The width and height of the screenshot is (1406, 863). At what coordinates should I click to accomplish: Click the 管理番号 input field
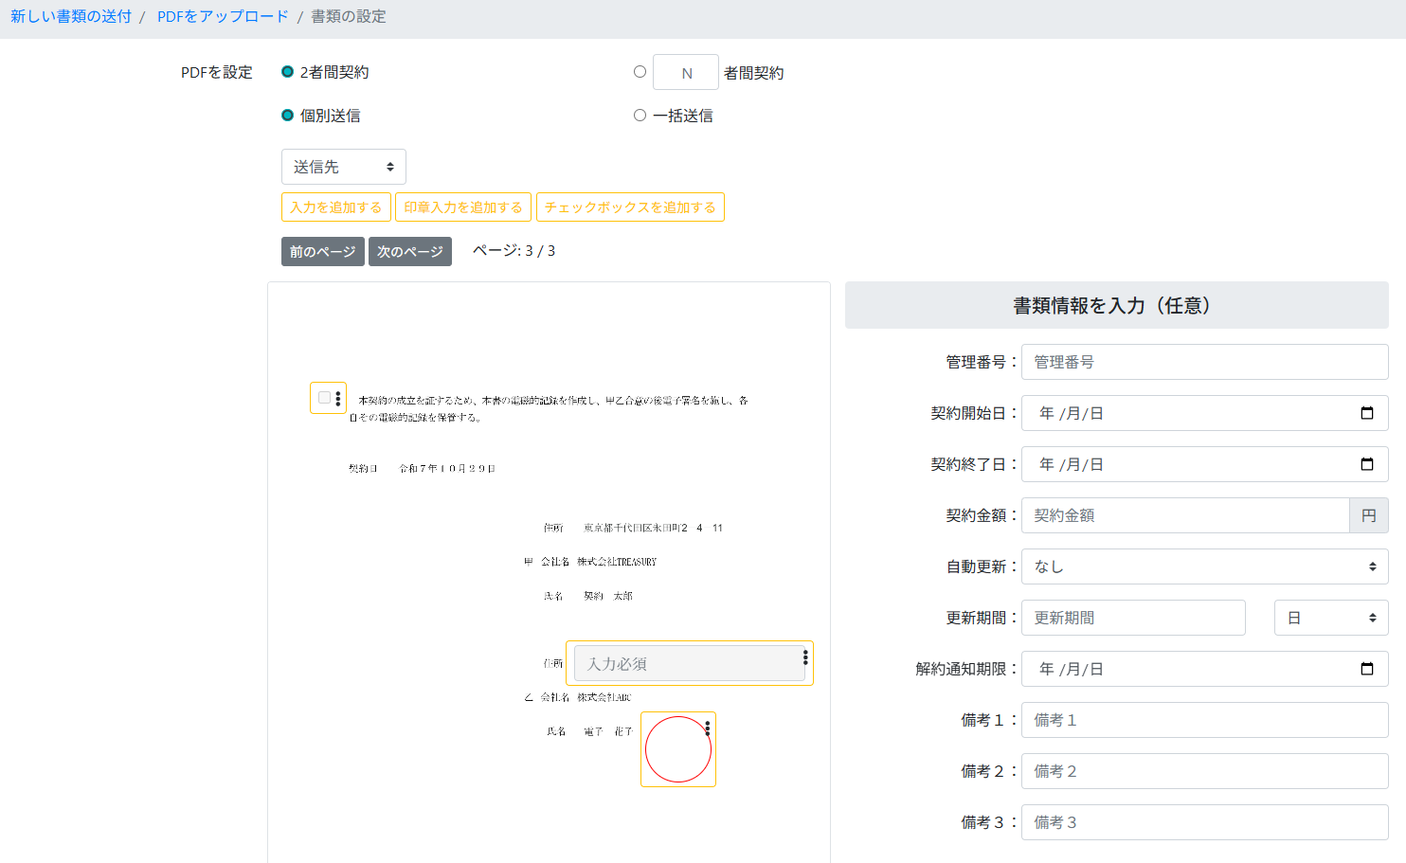click(x=1205, y=362)
